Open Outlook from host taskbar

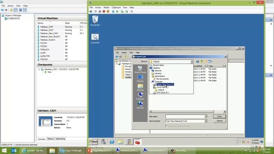(14, 151)
